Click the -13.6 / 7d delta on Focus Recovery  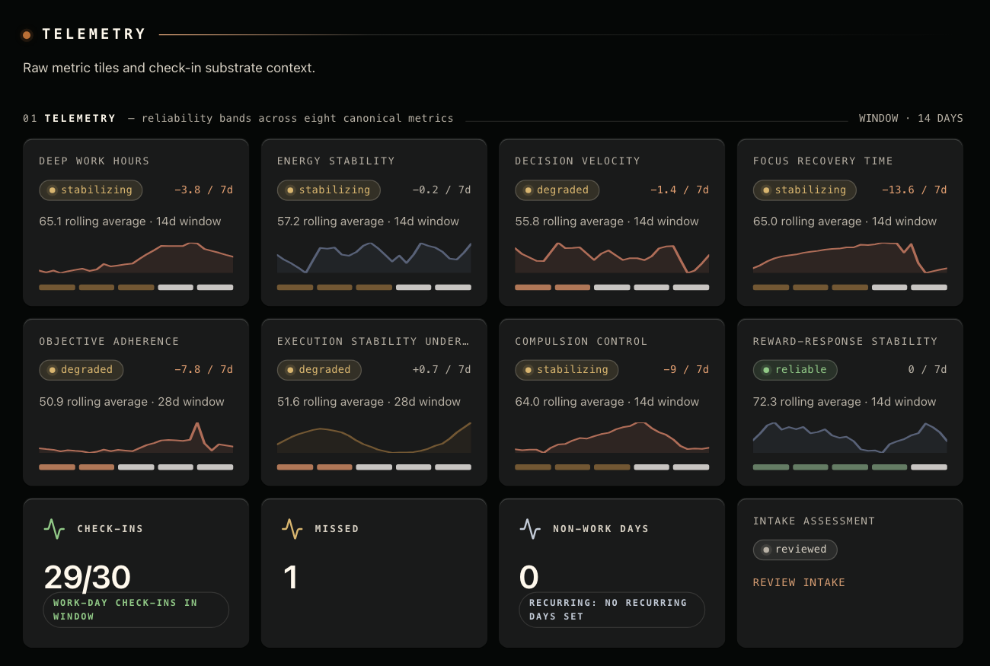[x=914, y=190]
